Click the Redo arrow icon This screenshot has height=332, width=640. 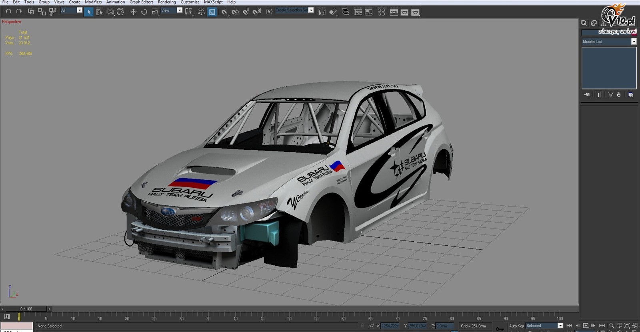pyautogui.click(x=19, y=12)
